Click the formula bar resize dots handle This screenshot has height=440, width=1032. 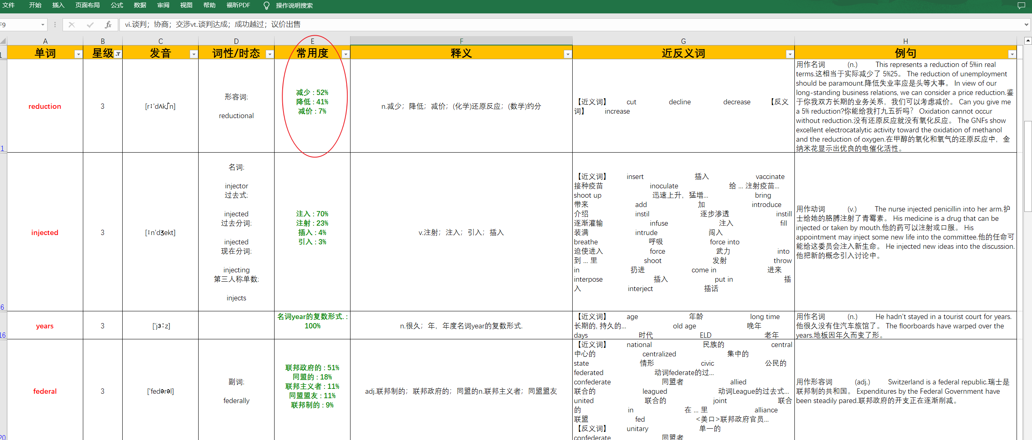point(55,25)
